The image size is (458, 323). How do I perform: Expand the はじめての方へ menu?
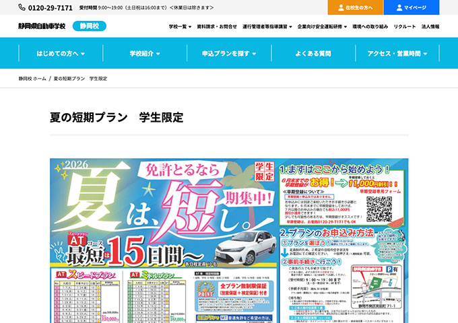pos(61,53)
